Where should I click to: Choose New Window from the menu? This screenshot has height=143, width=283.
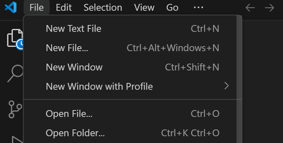74,67
